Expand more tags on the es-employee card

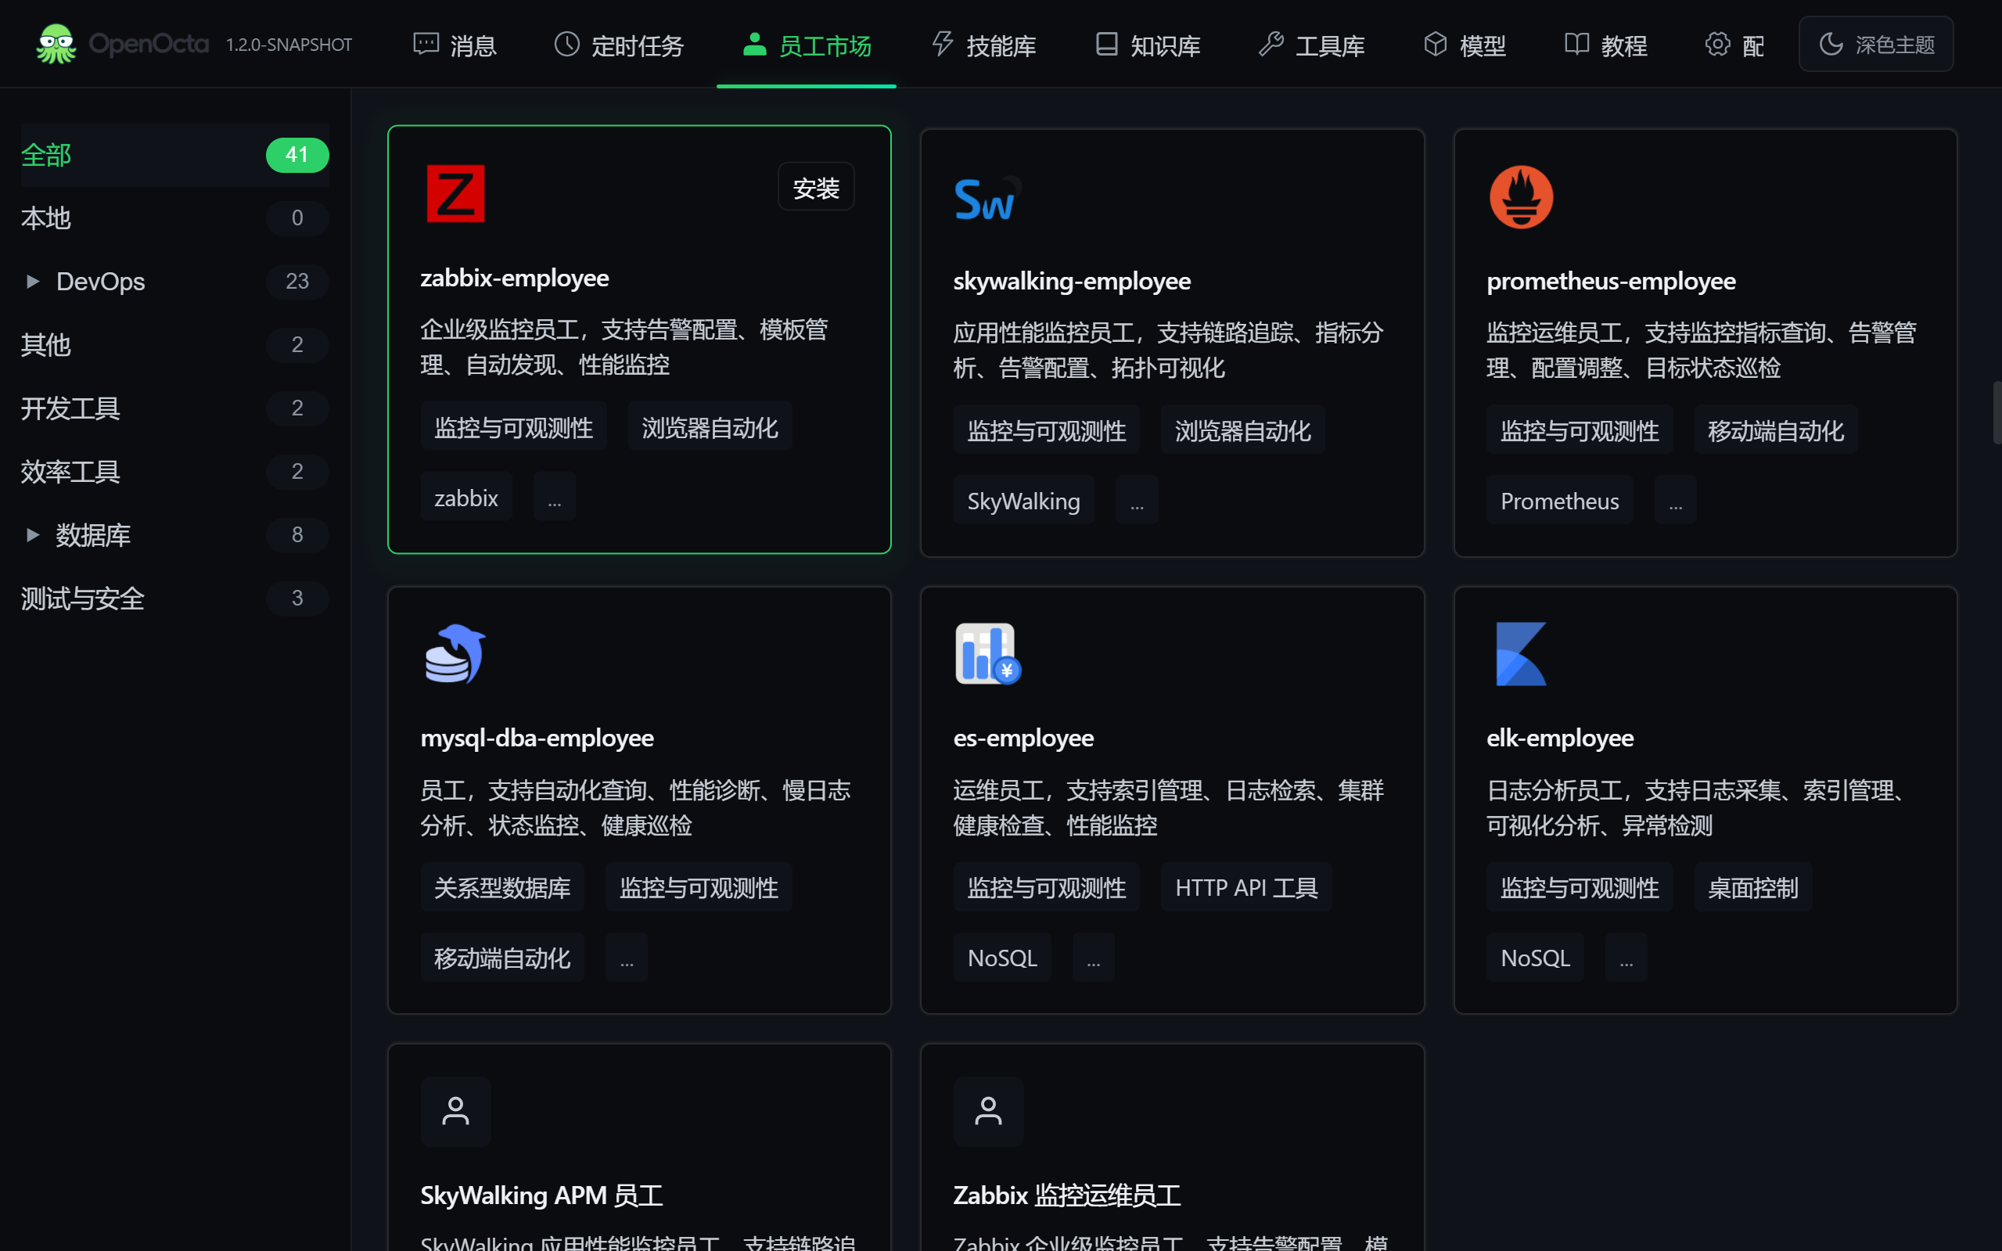1094,958
